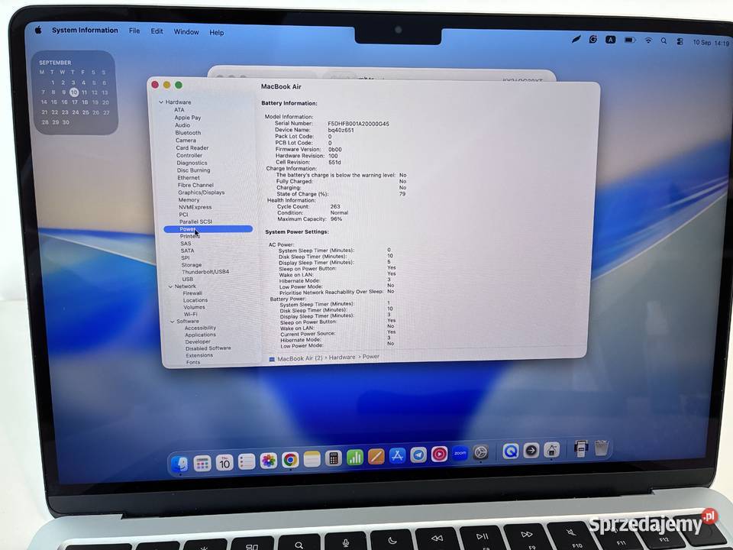Click the September calendar widget
The height and width of the screenshot is (550, 733).
75,92
